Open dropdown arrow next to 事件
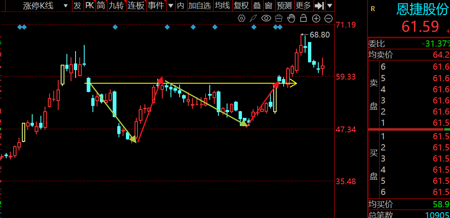 point(171,6)
